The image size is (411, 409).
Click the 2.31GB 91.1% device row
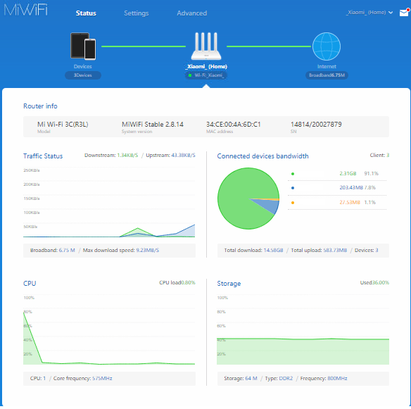coord(337,174)
